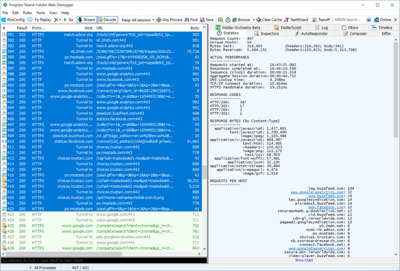The height and width of the screenshot is (271, 400).
Task: Open the Help menu
Action: tap(65, 13)
